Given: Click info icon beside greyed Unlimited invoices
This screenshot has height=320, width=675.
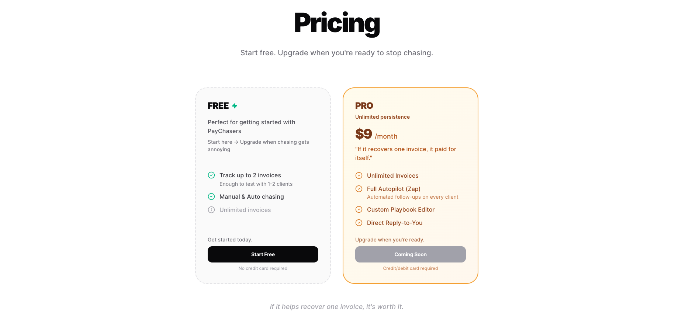Looking at the screenshot, I should [211, 210].
